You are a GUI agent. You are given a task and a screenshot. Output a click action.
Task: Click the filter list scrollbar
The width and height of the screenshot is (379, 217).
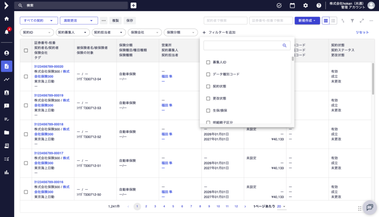292,58
